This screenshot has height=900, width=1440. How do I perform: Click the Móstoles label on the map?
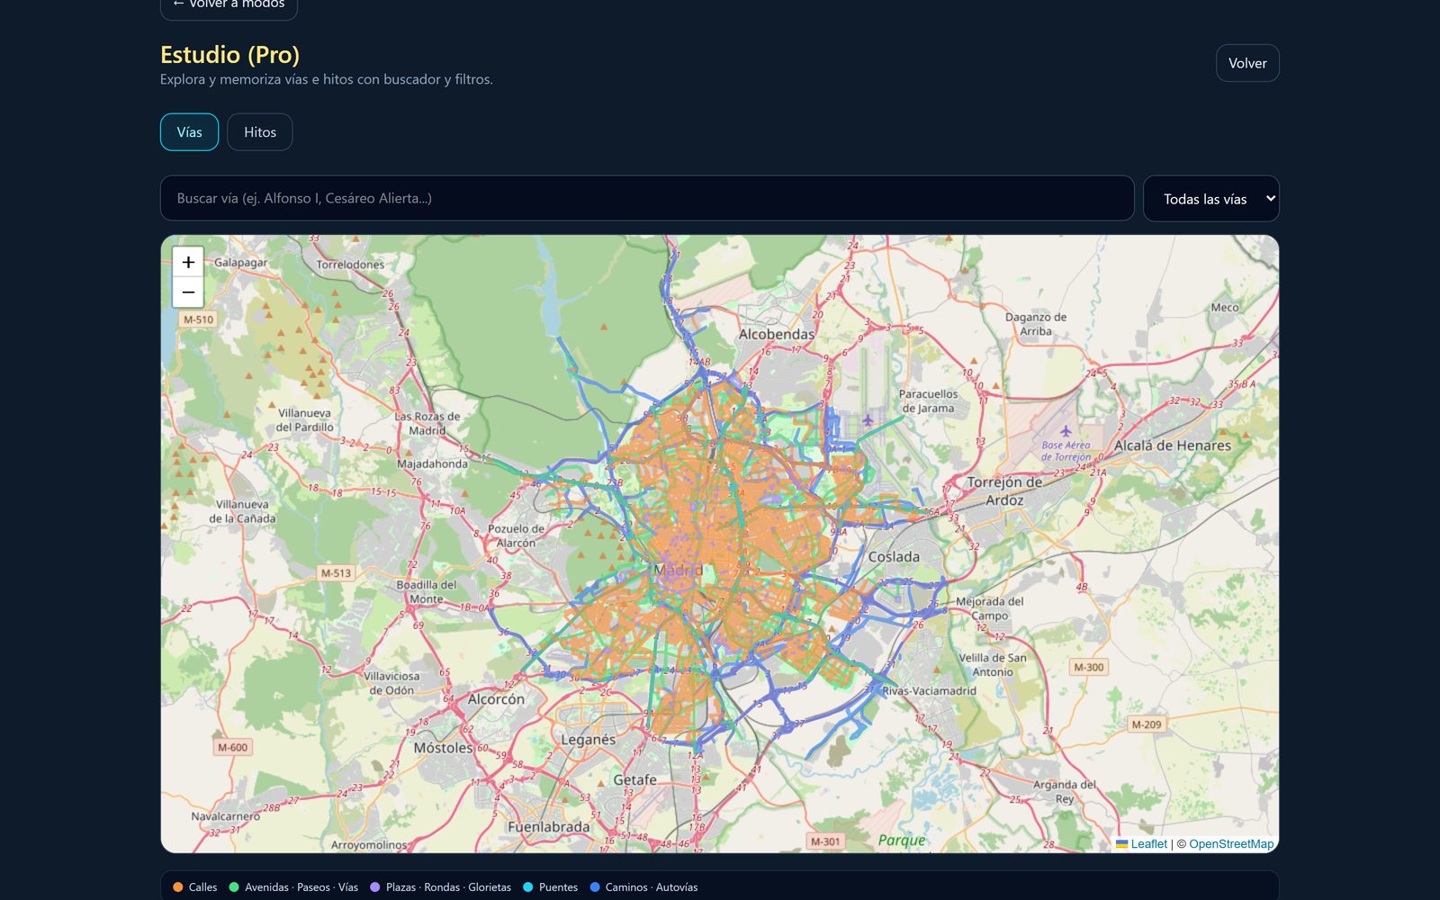pos(443,748)
